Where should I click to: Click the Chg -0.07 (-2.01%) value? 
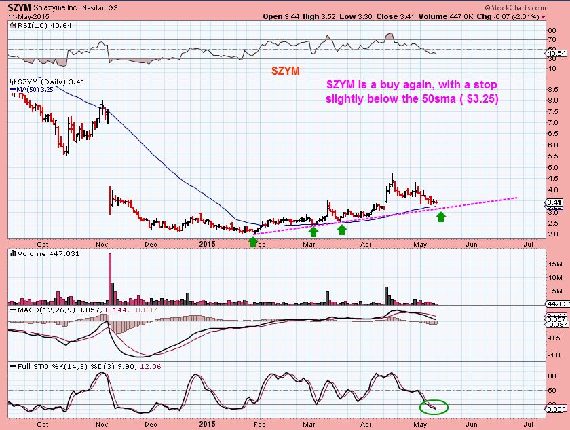tap(508, 16)
